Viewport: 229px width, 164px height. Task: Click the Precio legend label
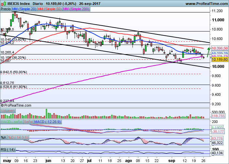click(x=6, y=9)
